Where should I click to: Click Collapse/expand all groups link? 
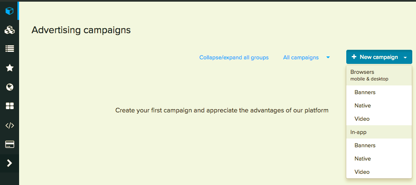tap(234, 58)
